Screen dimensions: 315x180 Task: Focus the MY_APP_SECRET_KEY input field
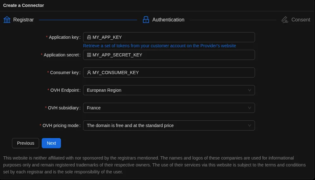click(172, 55)
